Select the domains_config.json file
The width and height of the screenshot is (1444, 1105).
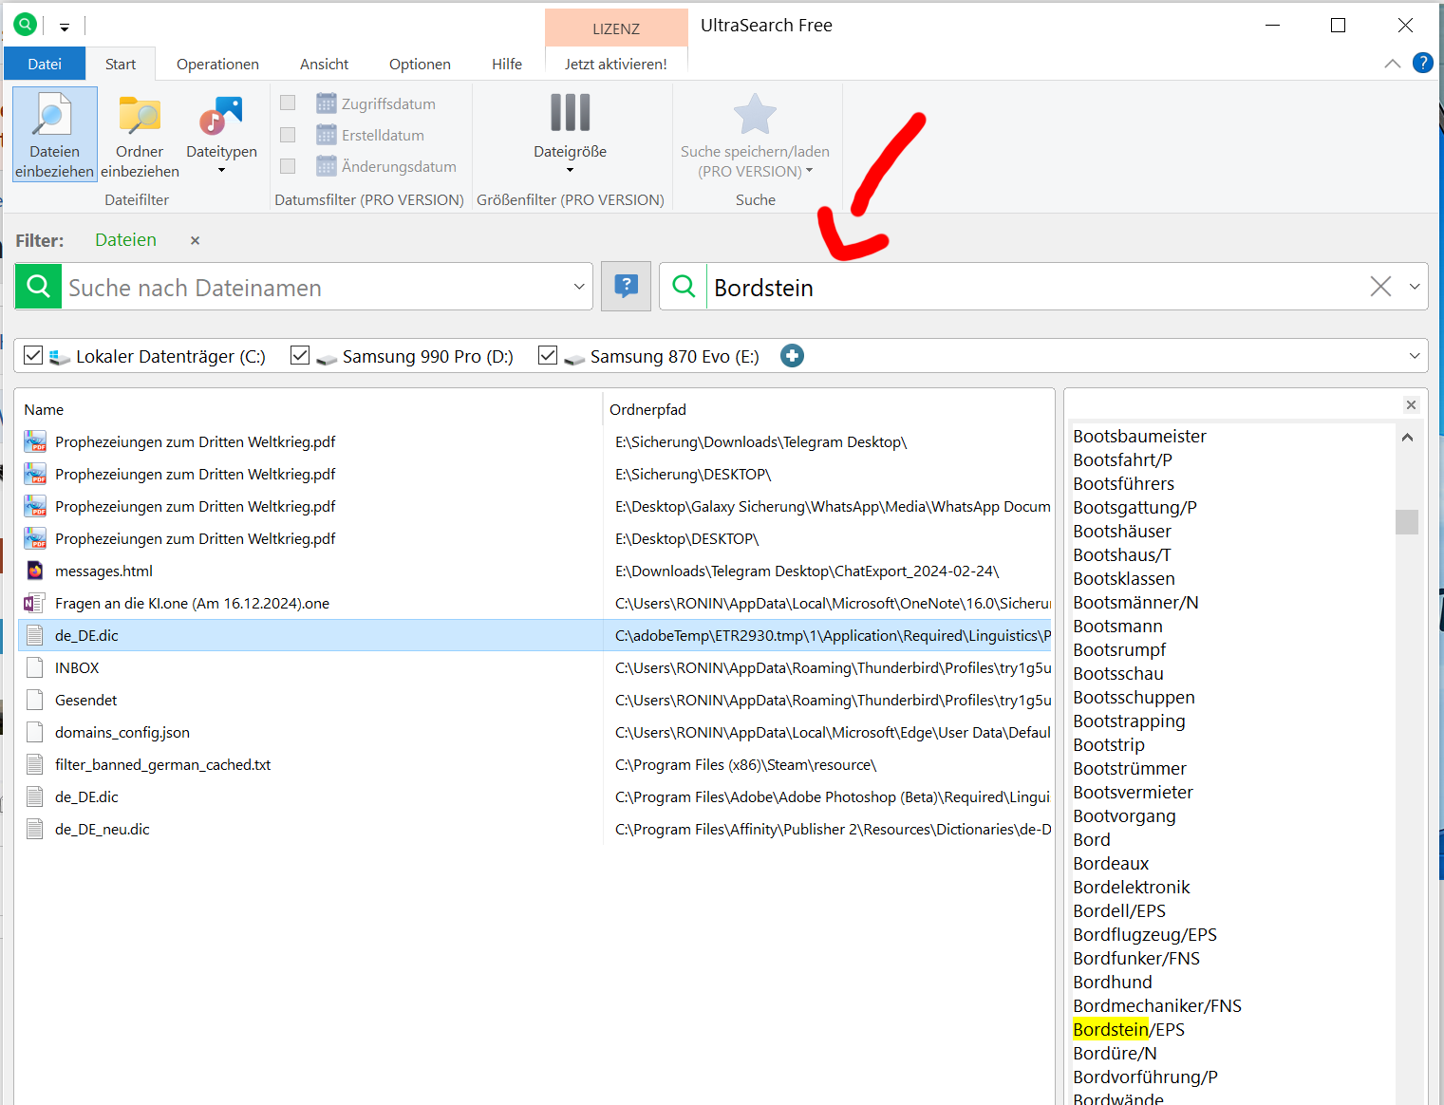[534, 732]
